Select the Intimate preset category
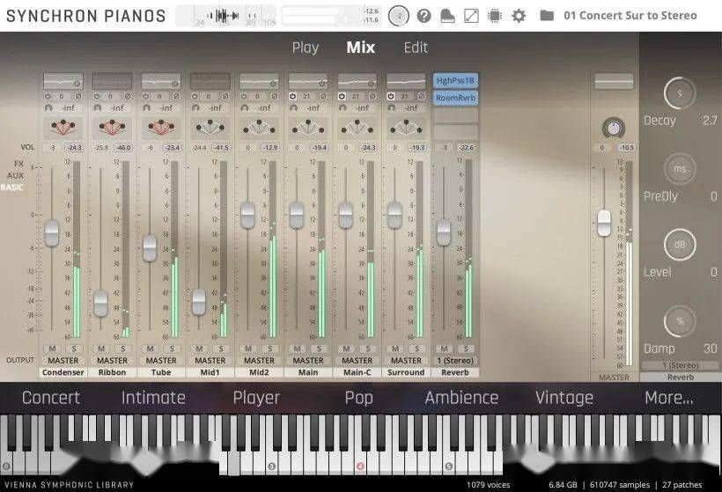 point(153,398)
